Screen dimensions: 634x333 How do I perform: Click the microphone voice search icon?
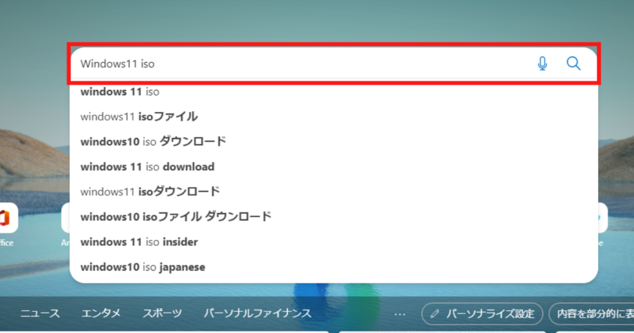point(542,64)
